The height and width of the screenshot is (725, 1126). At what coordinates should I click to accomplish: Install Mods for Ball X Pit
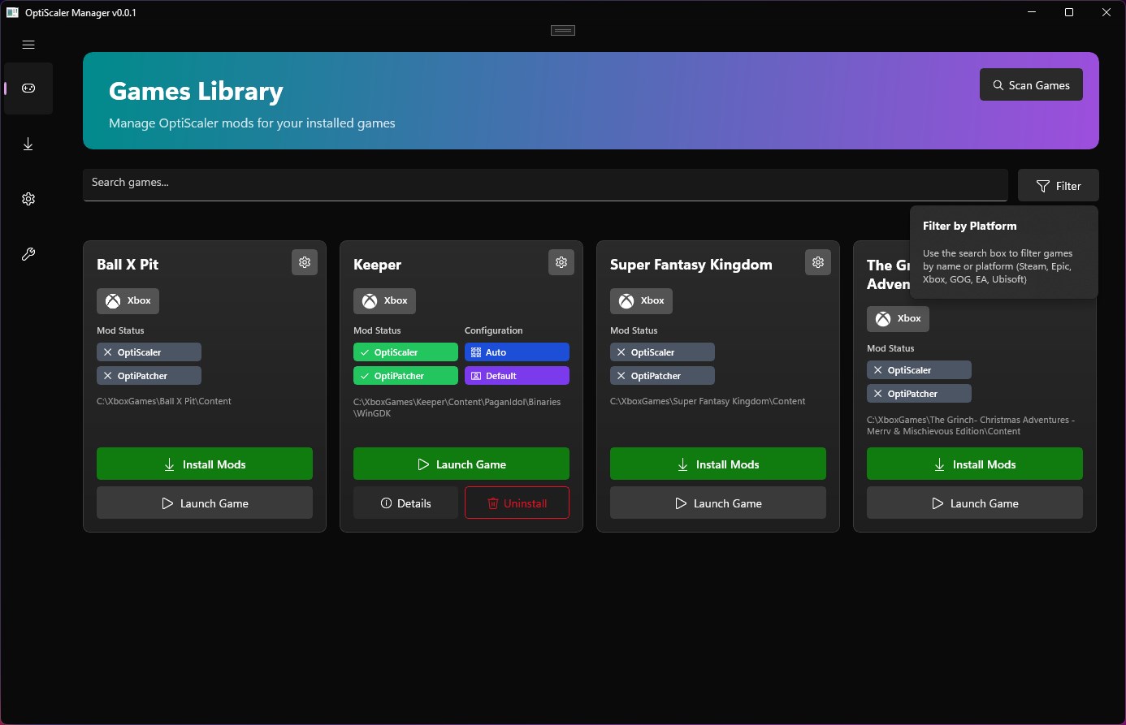[205, 464]
